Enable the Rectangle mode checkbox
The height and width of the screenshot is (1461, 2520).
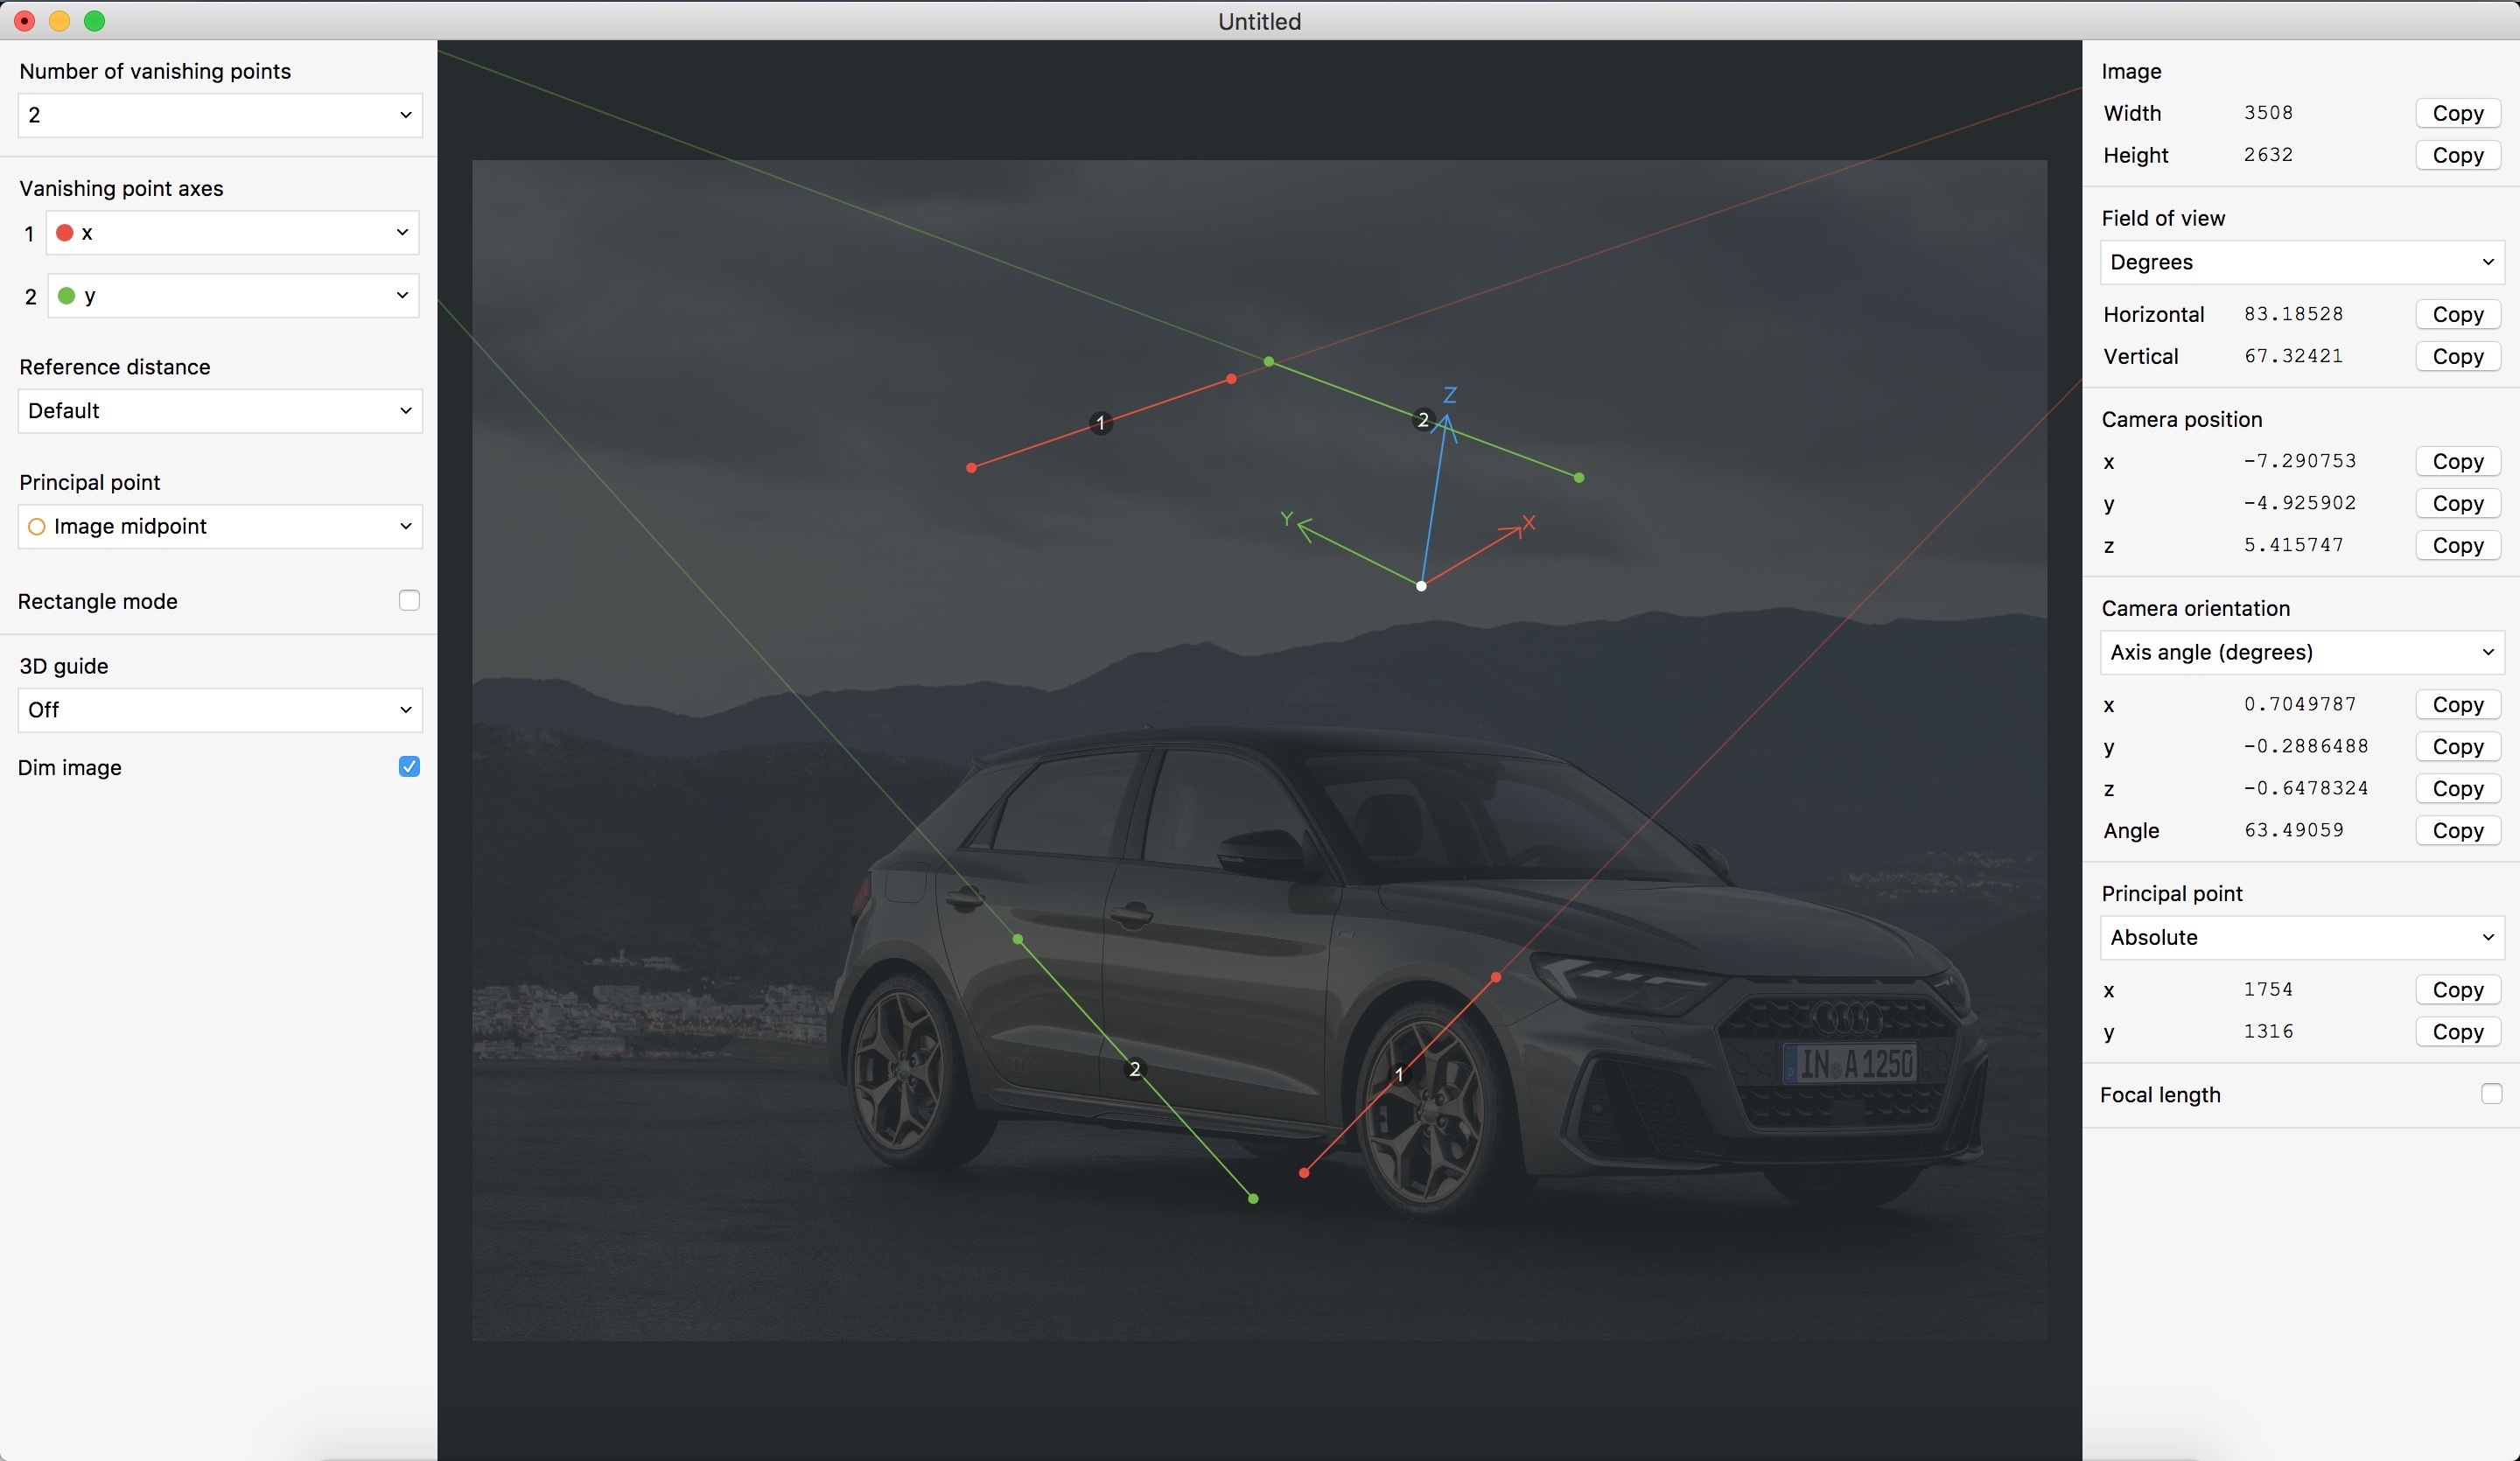coord(409,600)
